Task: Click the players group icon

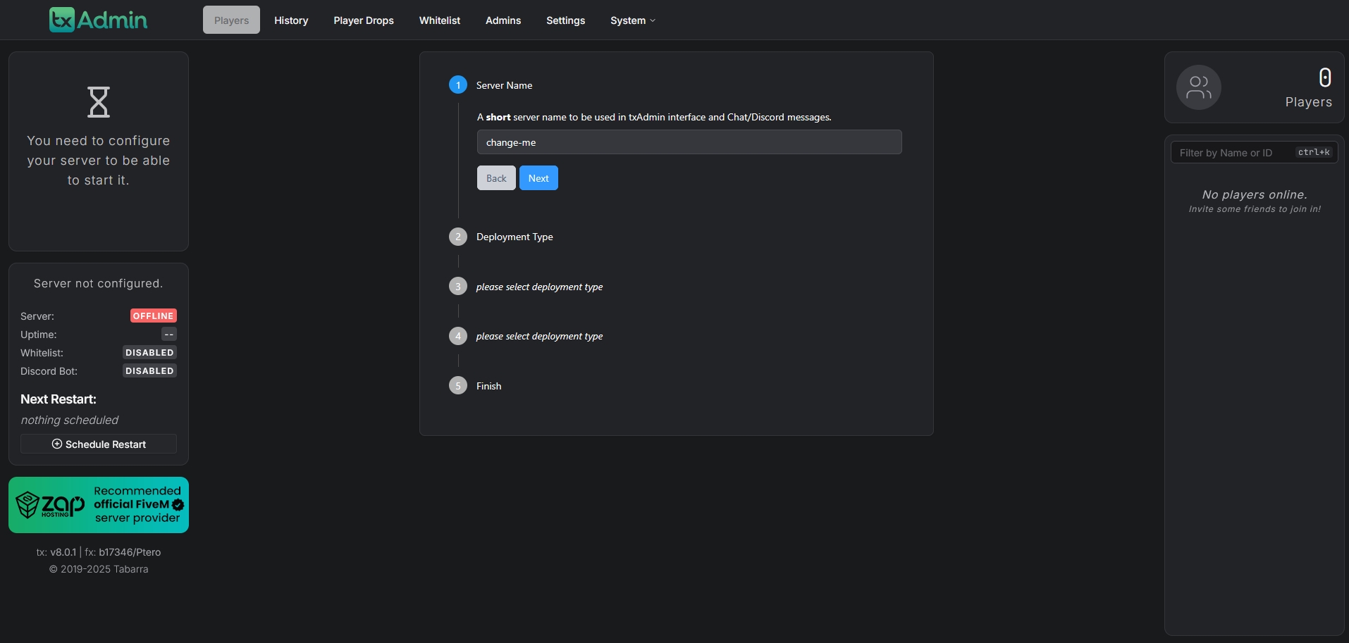Action: coord(1198,87)
